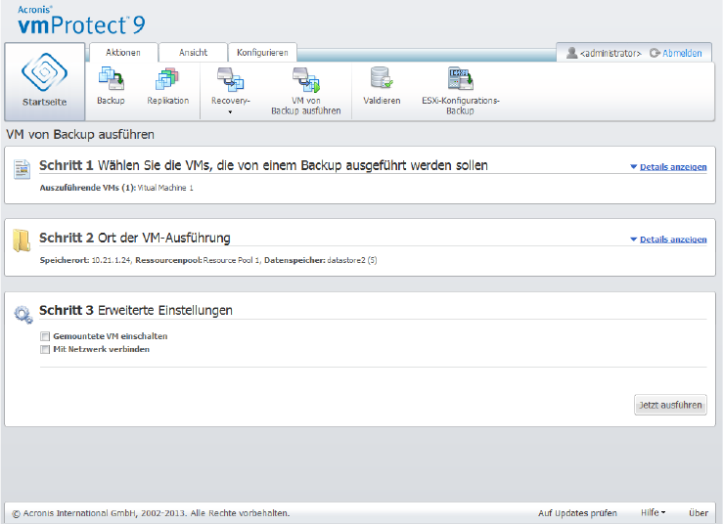The width and height of the screenshot is (723, 524).
Task: Click the IP address '10.21.1.24'
Action: [112, 260]
